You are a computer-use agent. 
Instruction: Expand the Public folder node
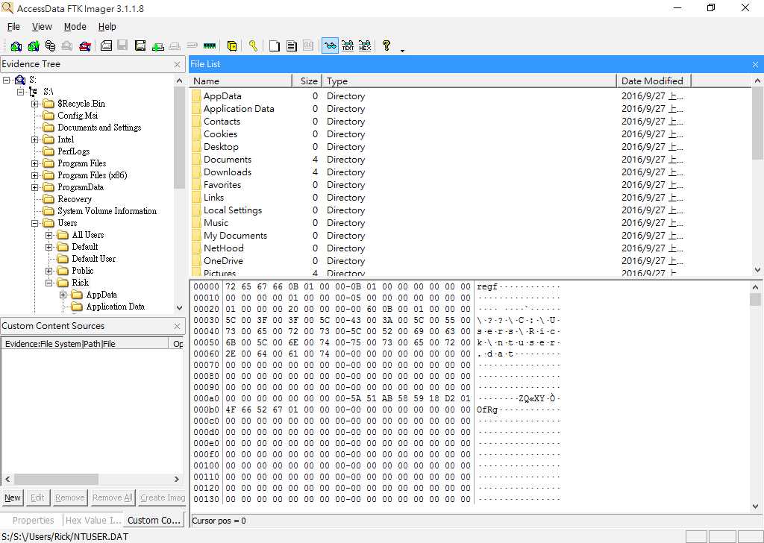[x=48, y=271]
